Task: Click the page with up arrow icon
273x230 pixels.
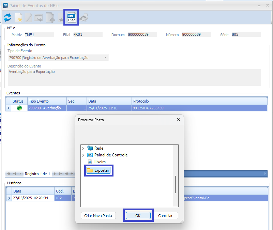Action: click(50, 18)
